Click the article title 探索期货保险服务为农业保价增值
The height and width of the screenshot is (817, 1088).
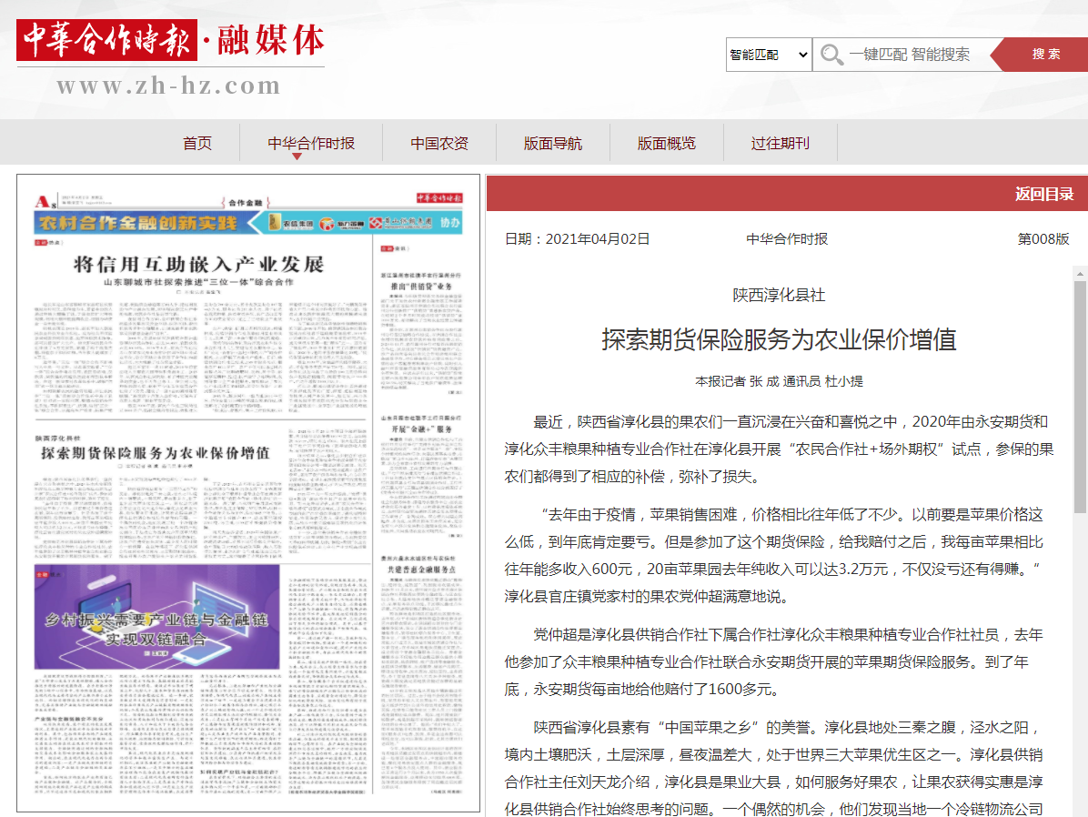click(779, 339)
